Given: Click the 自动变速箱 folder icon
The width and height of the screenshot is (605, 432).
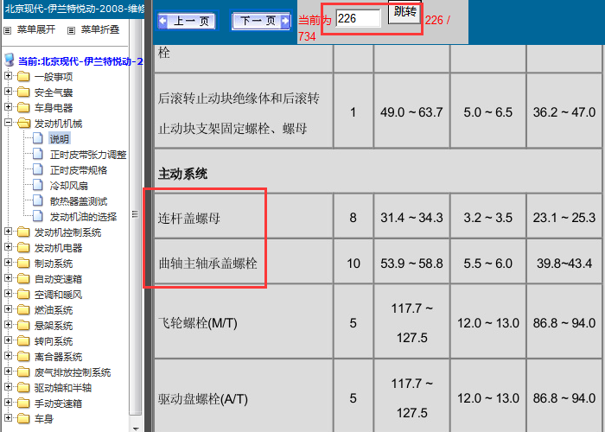Looking at the screenshot, I should [23, 279].
